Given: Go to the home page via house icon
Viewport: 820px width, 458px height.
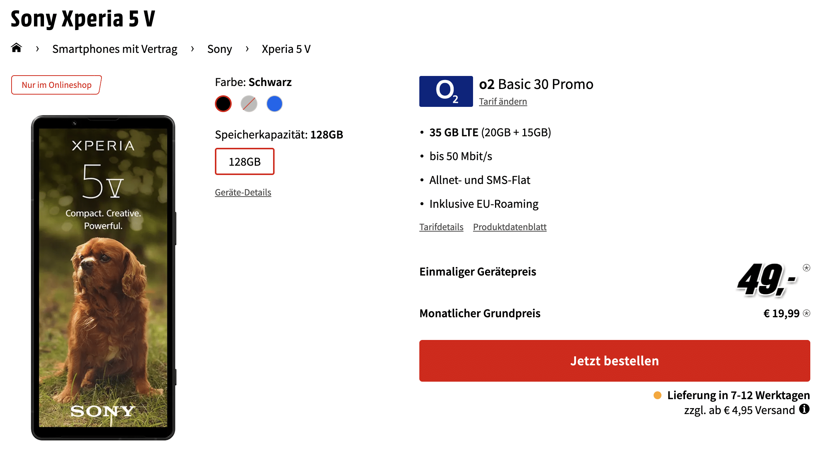Looking at the screenshot, I should 16,48.
